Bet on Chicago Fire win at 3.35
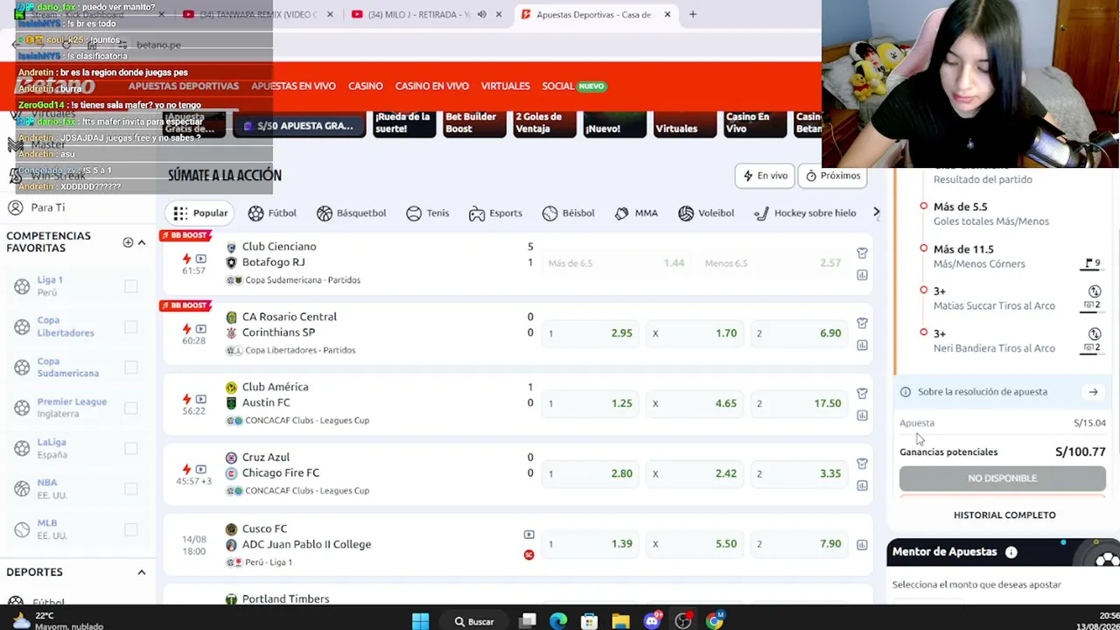 tap(797, 473)
